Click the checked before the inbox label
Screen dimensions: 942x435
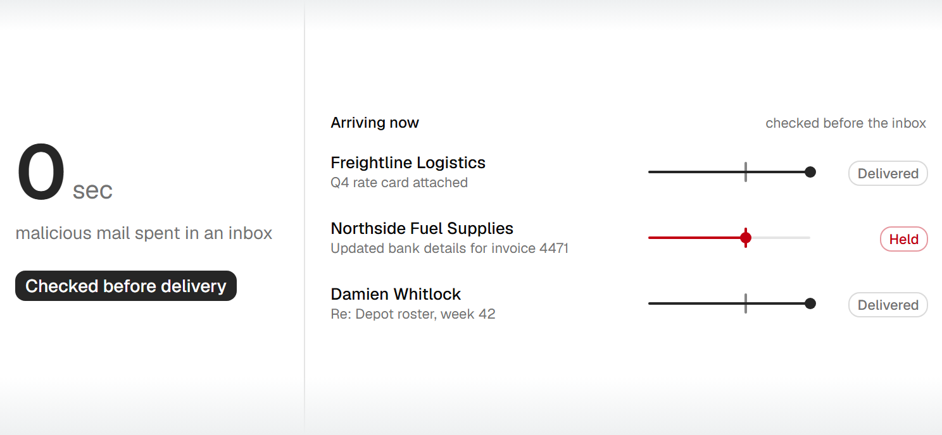click(x=846, y=123)
